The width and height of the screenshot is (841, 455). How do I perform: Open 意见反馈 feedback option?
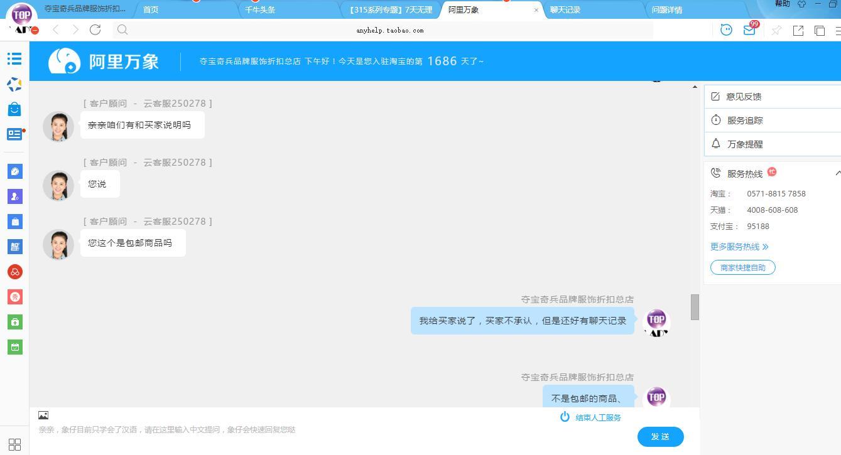click(773, 97)
